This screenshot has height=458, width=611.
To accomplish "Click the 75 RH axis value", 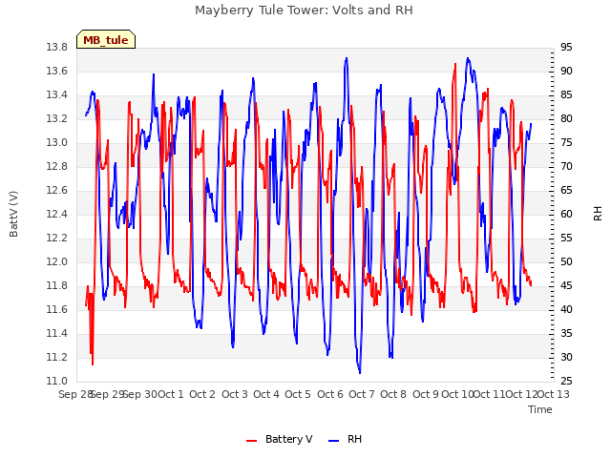I will point(566,143).
